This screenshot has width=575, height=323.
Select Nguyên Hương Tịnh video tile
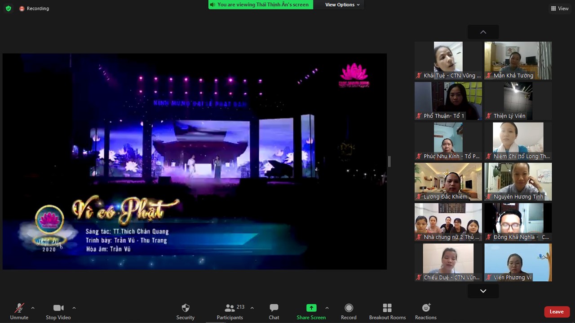[x=518, y=182]
